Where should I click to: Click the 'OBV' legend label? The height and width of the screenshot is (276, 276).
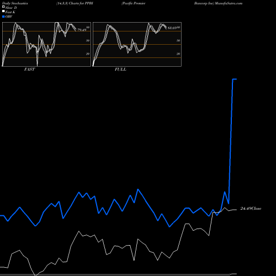coord(9,17)
